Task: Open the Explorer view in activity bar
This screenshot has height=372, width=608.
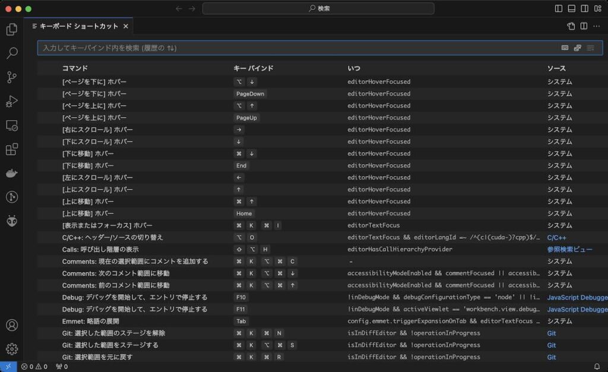Action: [x=12, y=29]
